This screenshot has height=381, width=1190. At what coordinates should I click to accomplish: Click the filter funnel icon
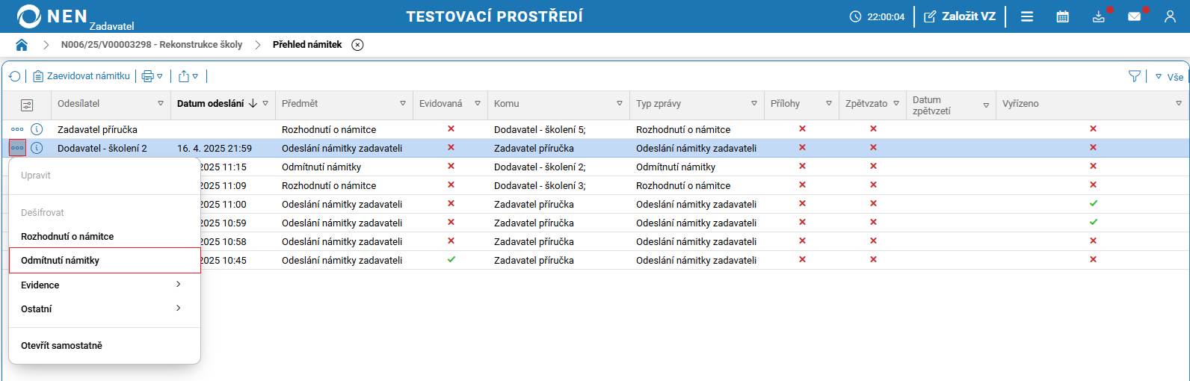coord(1135,76)
